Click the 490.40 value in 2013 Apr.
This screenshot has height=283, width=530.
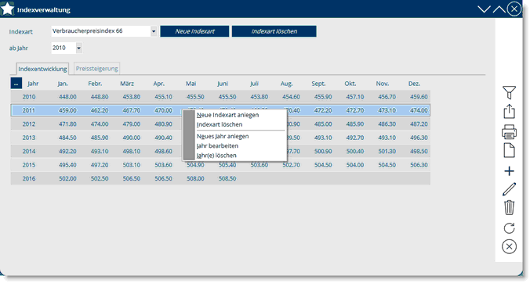(x=163, y=138)
